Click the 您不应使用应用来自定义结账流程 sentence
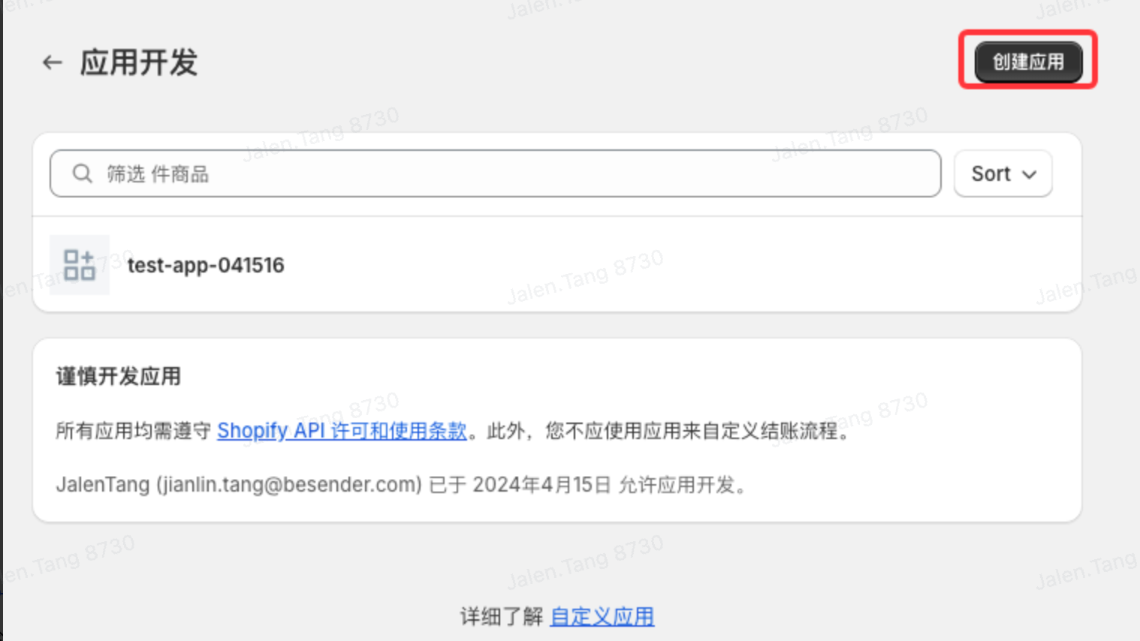This screenshot has width=1140, height=641. pos(690,431)
